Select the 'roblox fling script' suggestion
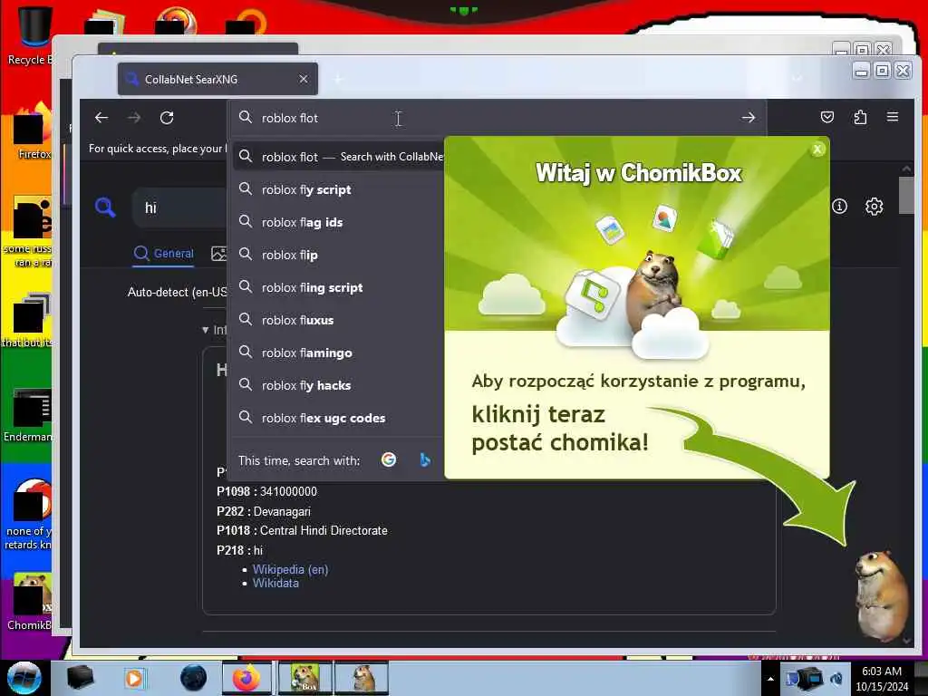 click(339, 287)
